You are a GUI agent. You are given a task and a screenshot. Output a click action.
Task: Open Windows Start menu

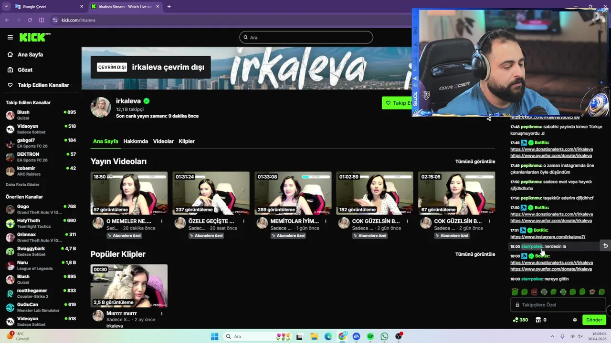tap(214, 336)
